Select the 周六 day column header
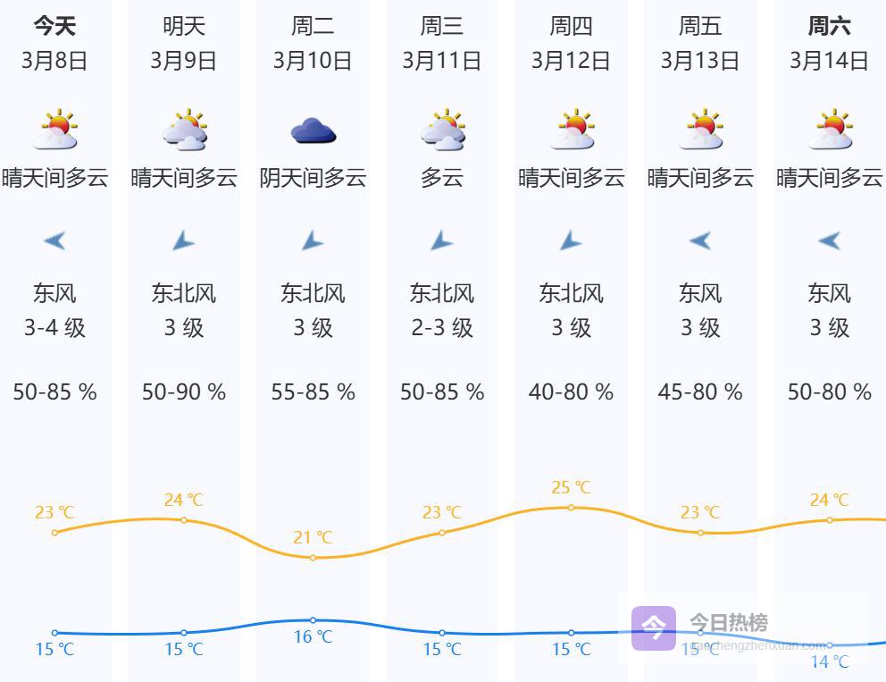 click(x=829, y=26)
